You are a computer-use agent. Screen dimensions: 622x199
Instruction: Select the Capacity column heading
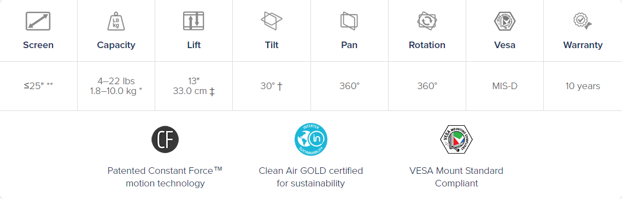point(116,45)
